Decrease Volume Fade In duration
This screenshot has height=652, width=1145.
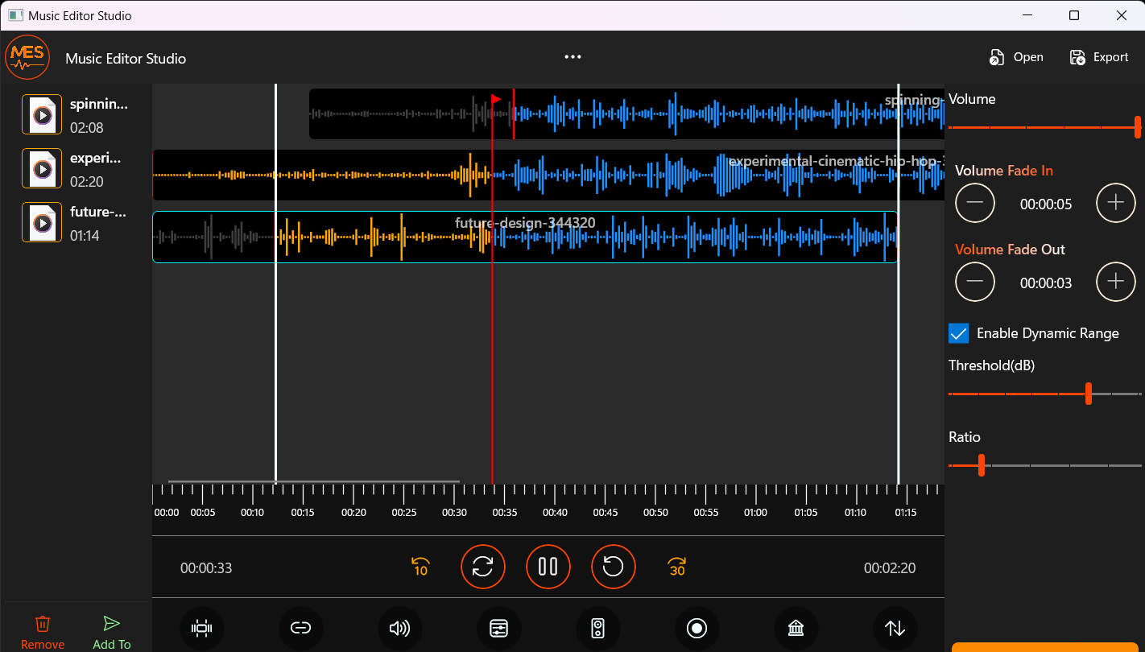(975, 203)
